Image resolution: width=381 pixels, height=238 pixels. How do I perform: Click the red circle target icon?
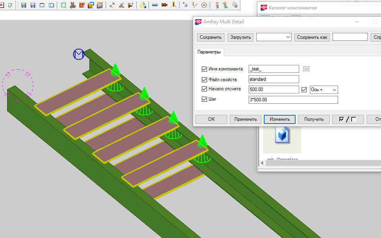pyautogui.click(x=204, y=5)
